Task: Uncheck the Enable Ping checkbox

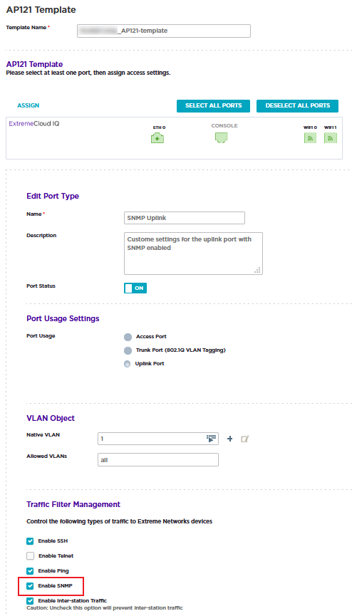Action: [30, 570]
